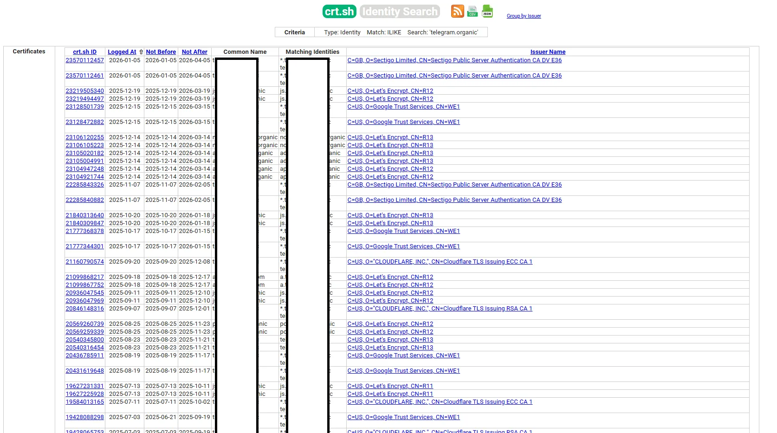The image size is (777, 433).
Task: Click the crt.sh logo
Action: point(339,12)
